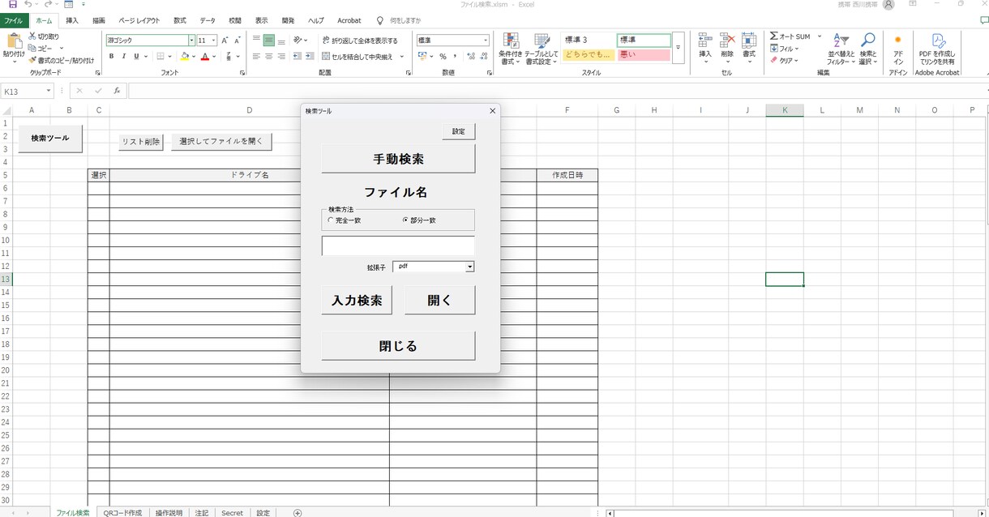The width and height of the screenshot is (989, 517).
Task: Switch to the 挿入 ribbon tab
Action: click(x=72, y=20)
